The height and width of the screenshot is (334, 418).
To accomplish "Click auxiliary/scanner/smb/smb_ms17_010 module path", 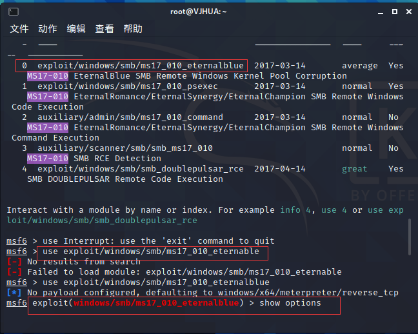I will pyautogui.click(x=125, y=148).
